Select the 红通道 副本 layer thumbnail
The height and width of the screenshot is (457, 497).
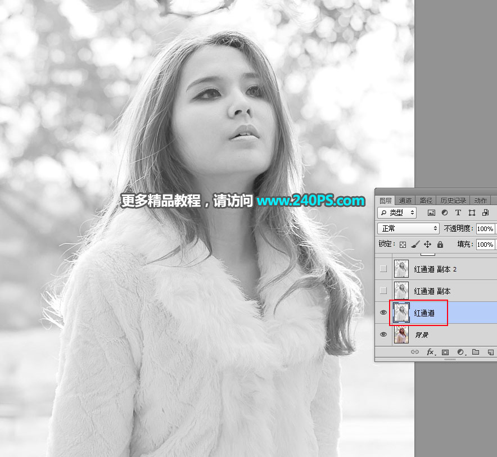(x=401, y=291)
